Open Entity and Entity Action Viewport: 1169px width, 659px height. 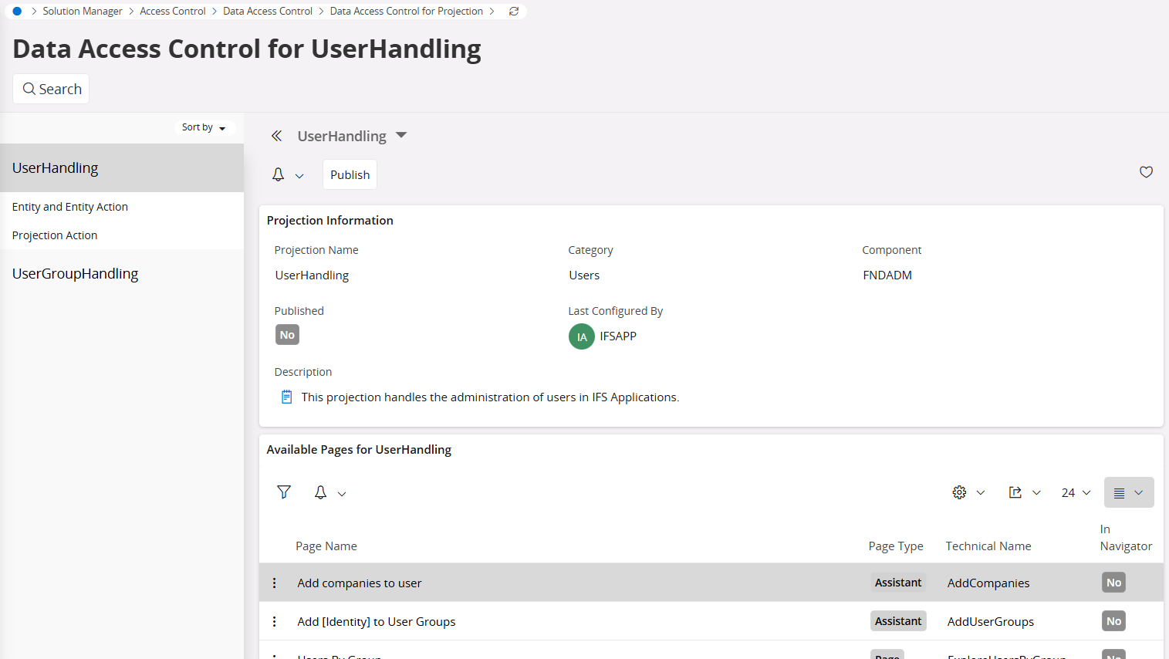(x=70, y=207)
